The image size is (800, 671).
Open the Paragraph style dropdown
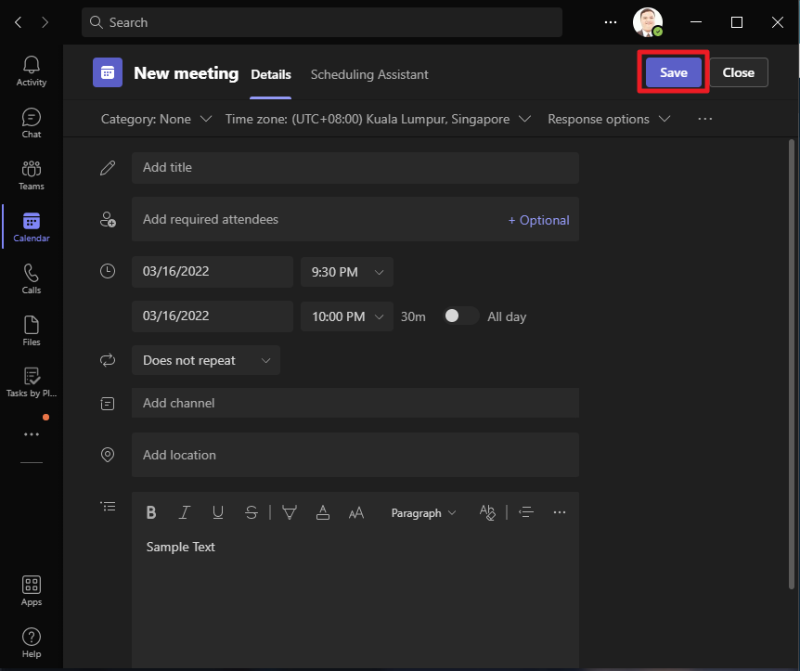coord(423,512)
